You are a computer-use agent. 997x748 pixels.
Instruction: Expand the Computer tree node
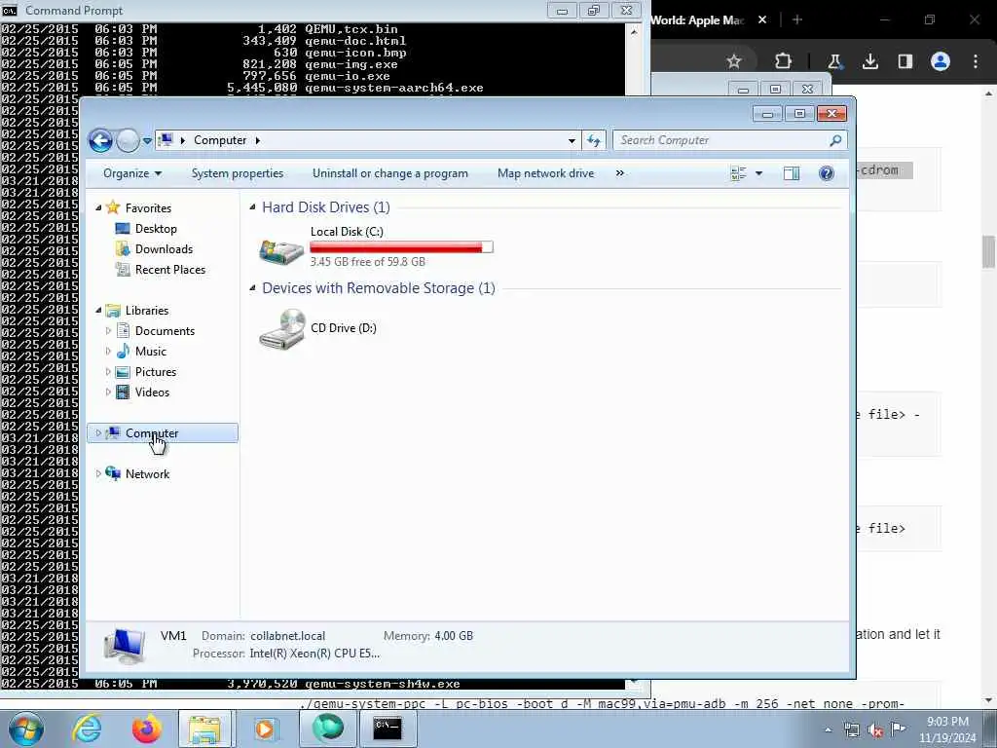click(x=98, y=433)
